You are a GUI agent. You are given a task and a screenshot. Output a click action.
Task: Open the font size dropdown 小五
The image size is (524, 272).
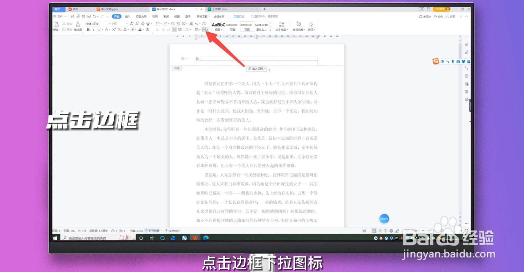coord(127,24)
